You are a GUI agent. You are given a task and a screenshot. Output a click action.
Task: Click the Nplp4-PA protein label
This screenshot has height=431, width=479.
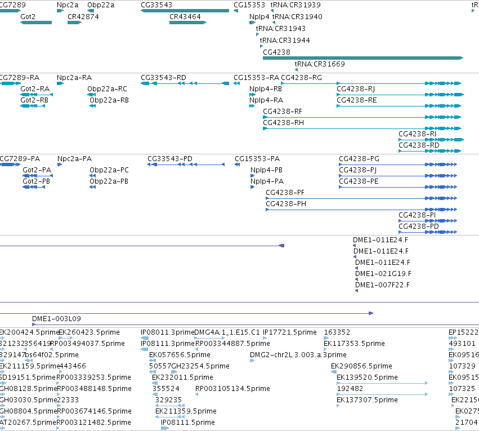click(267, 181)
